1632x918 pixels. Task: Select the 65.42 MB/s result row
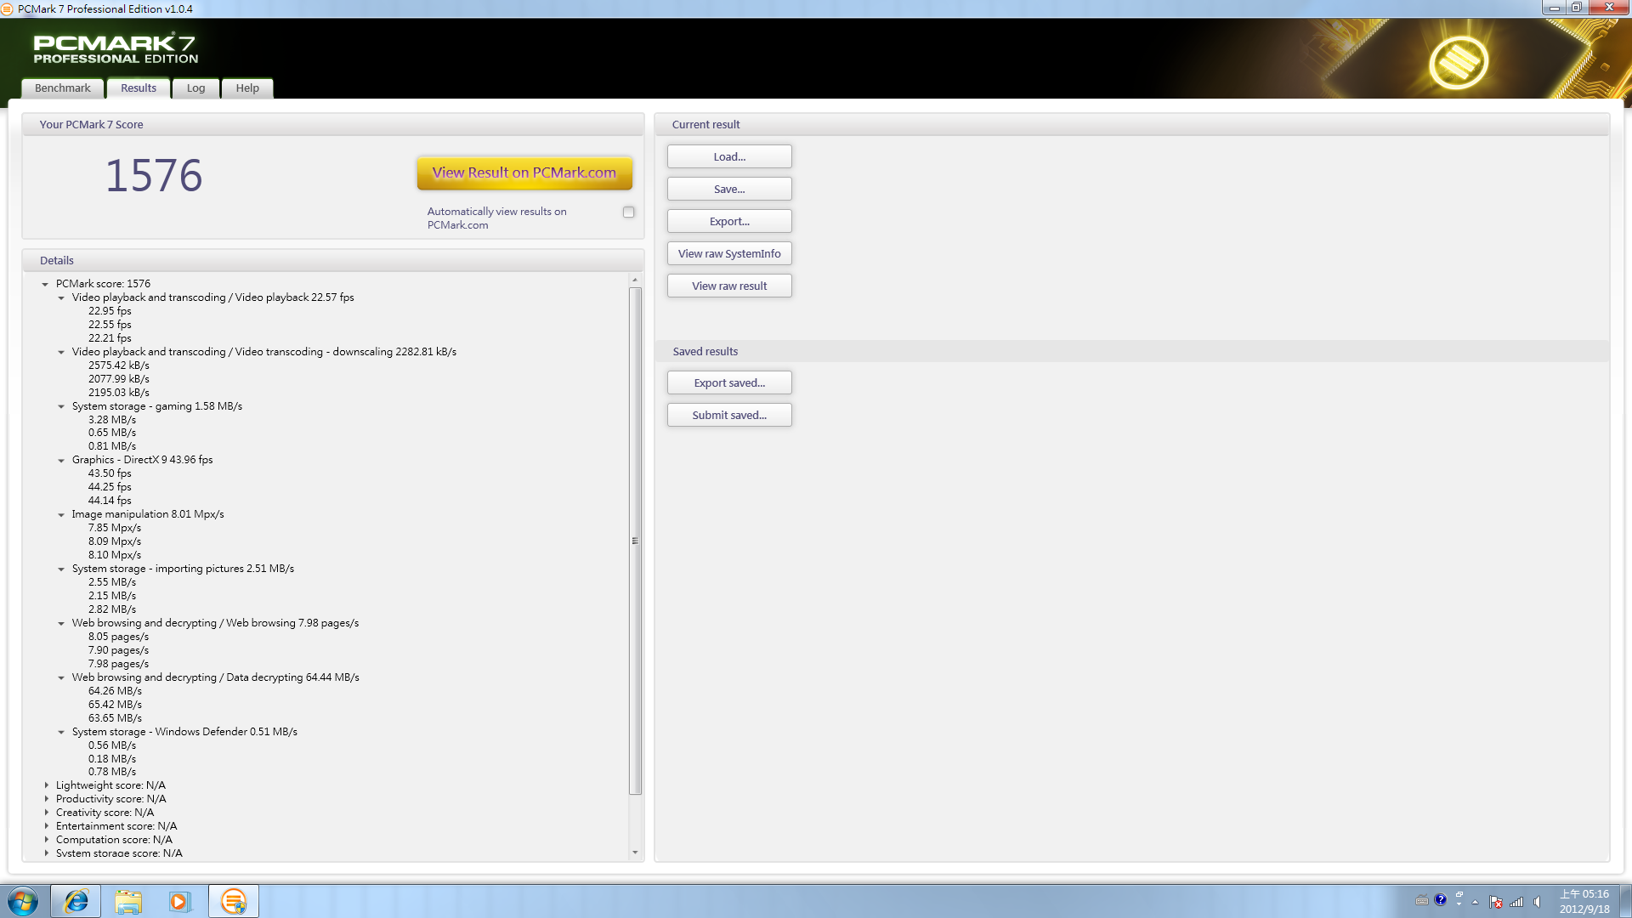tap(115, 705)
